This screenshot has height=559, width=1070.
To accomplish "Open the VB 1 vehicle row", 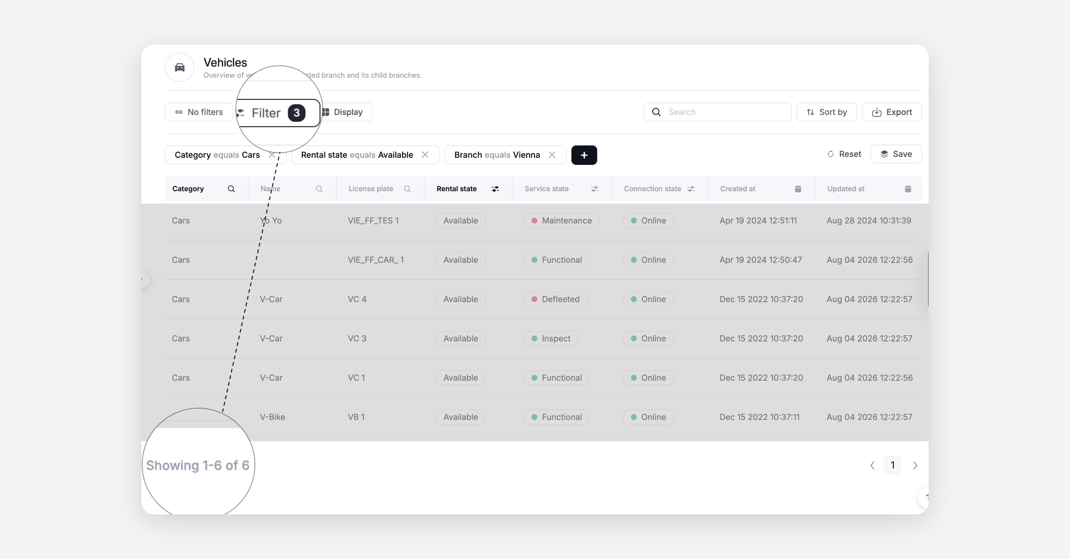I will (x=543, y=417).
